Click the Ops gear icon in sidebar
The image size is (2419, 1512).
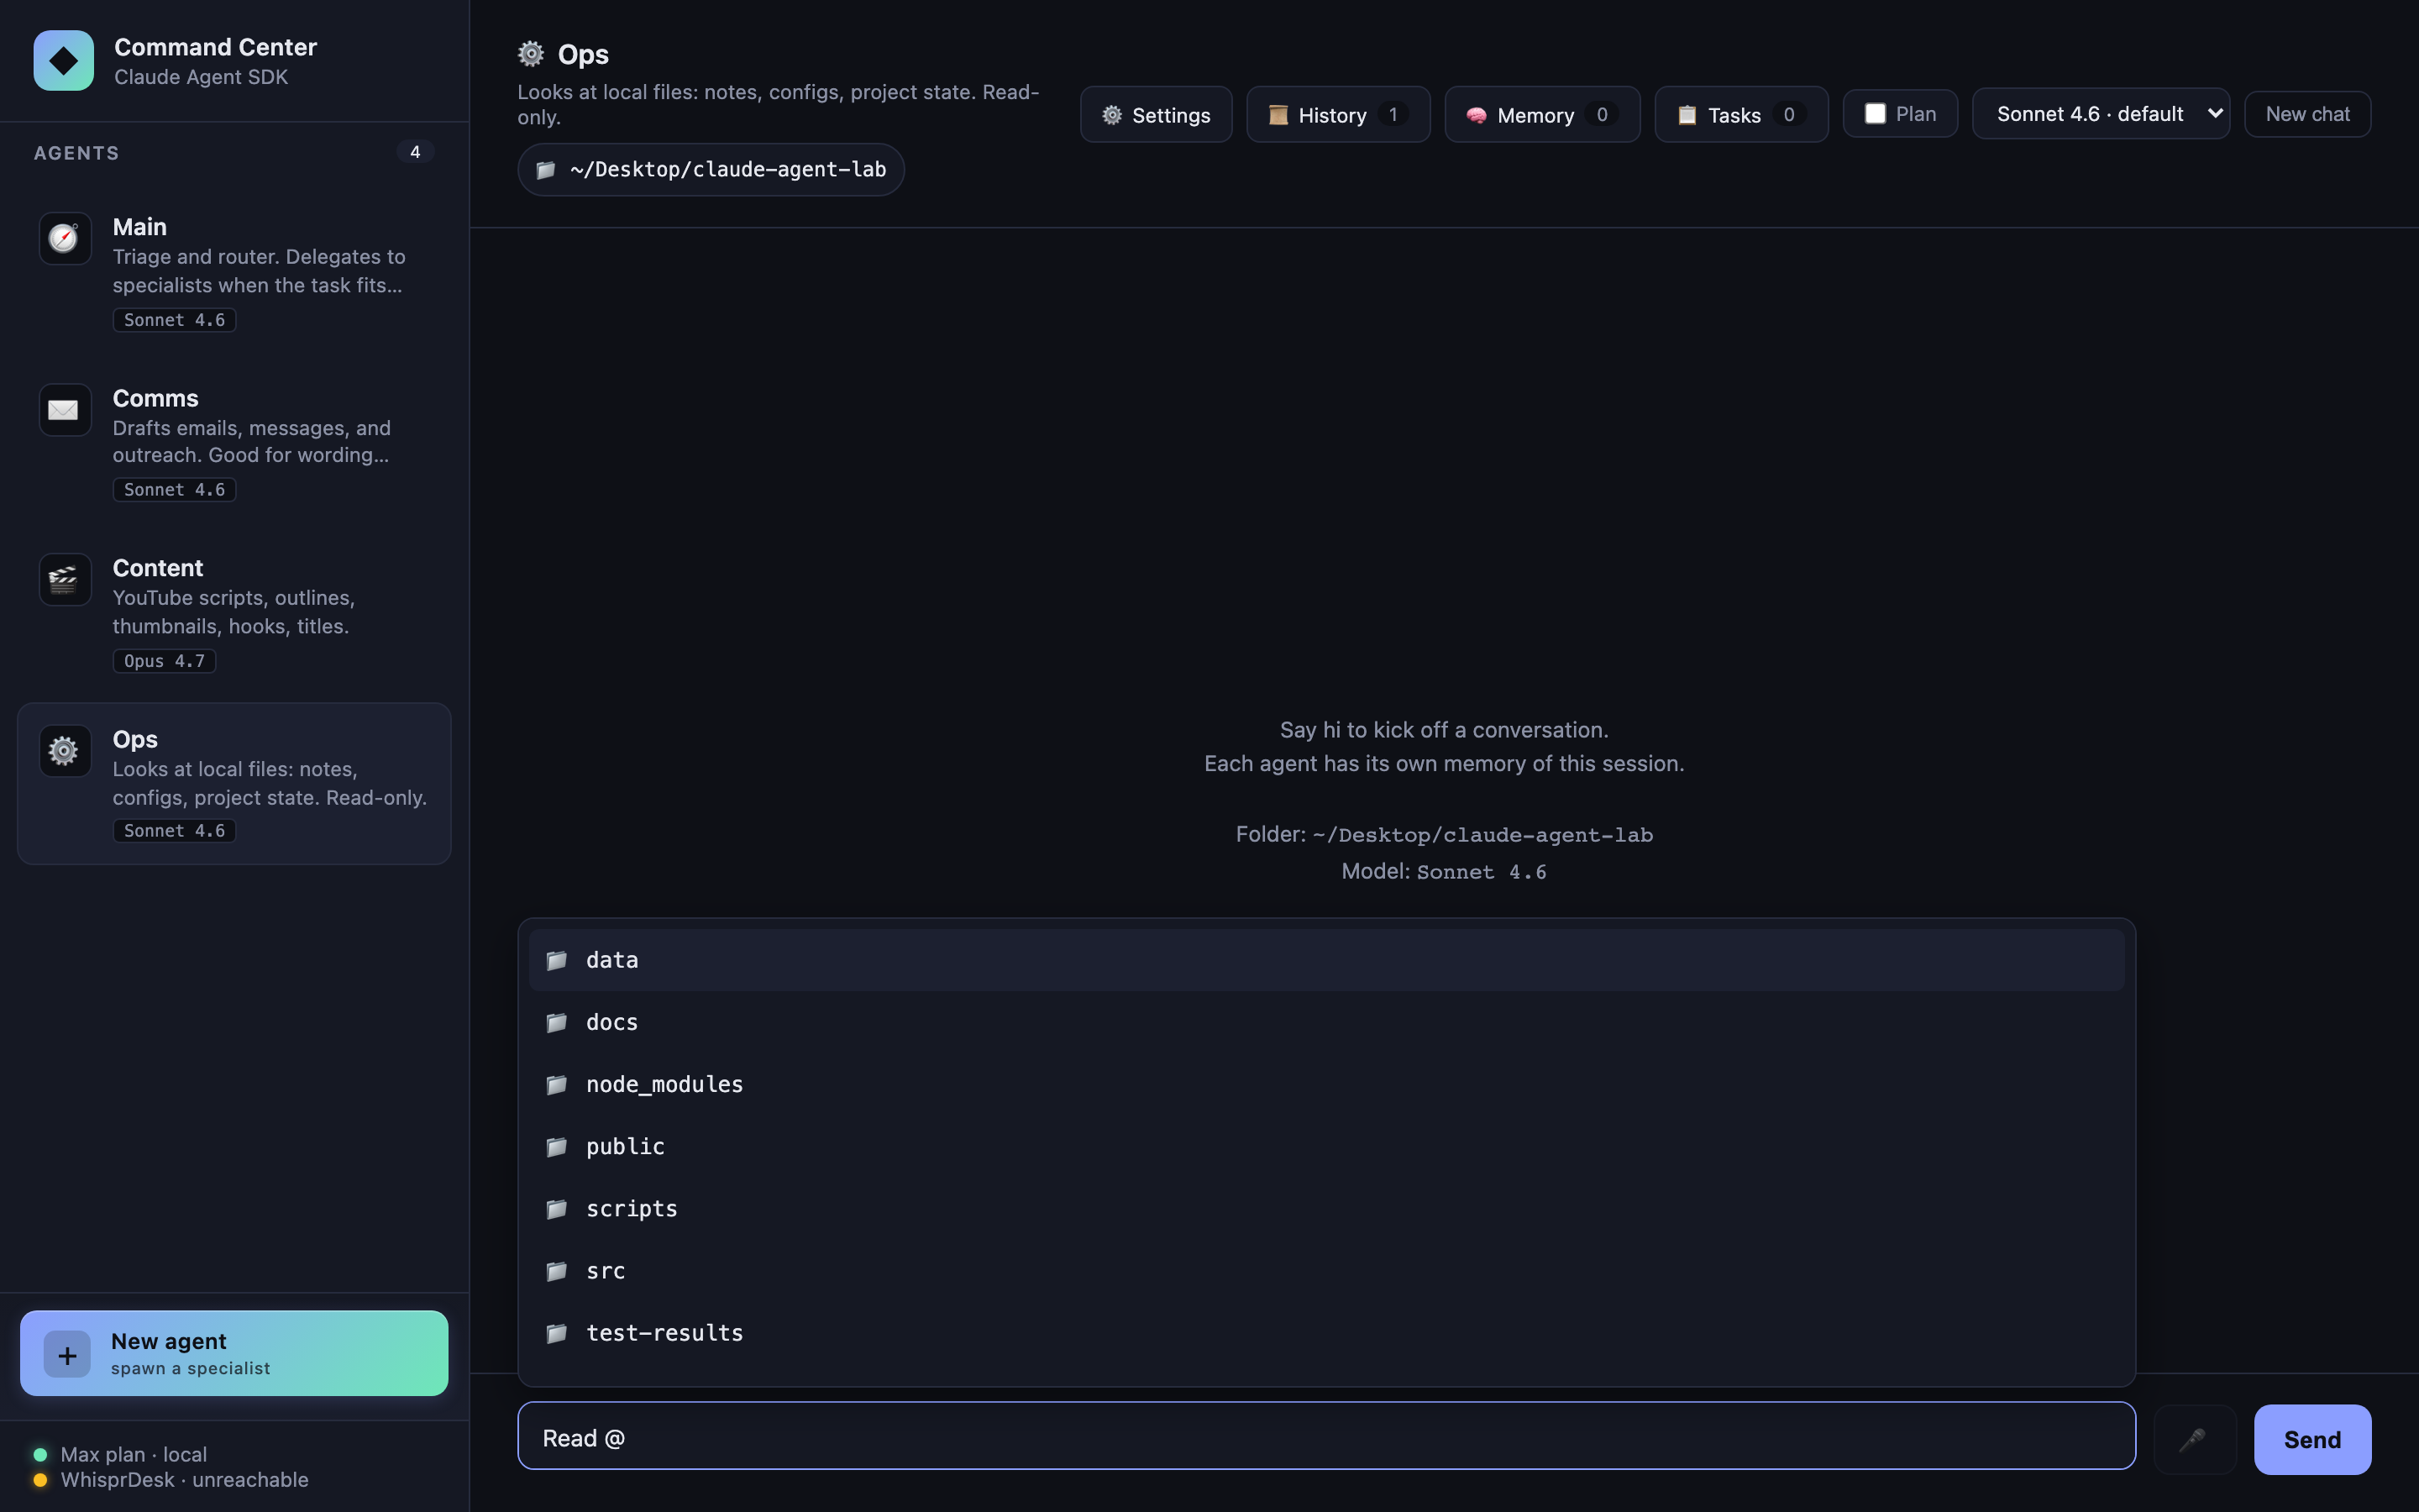[x=64, y=751]
